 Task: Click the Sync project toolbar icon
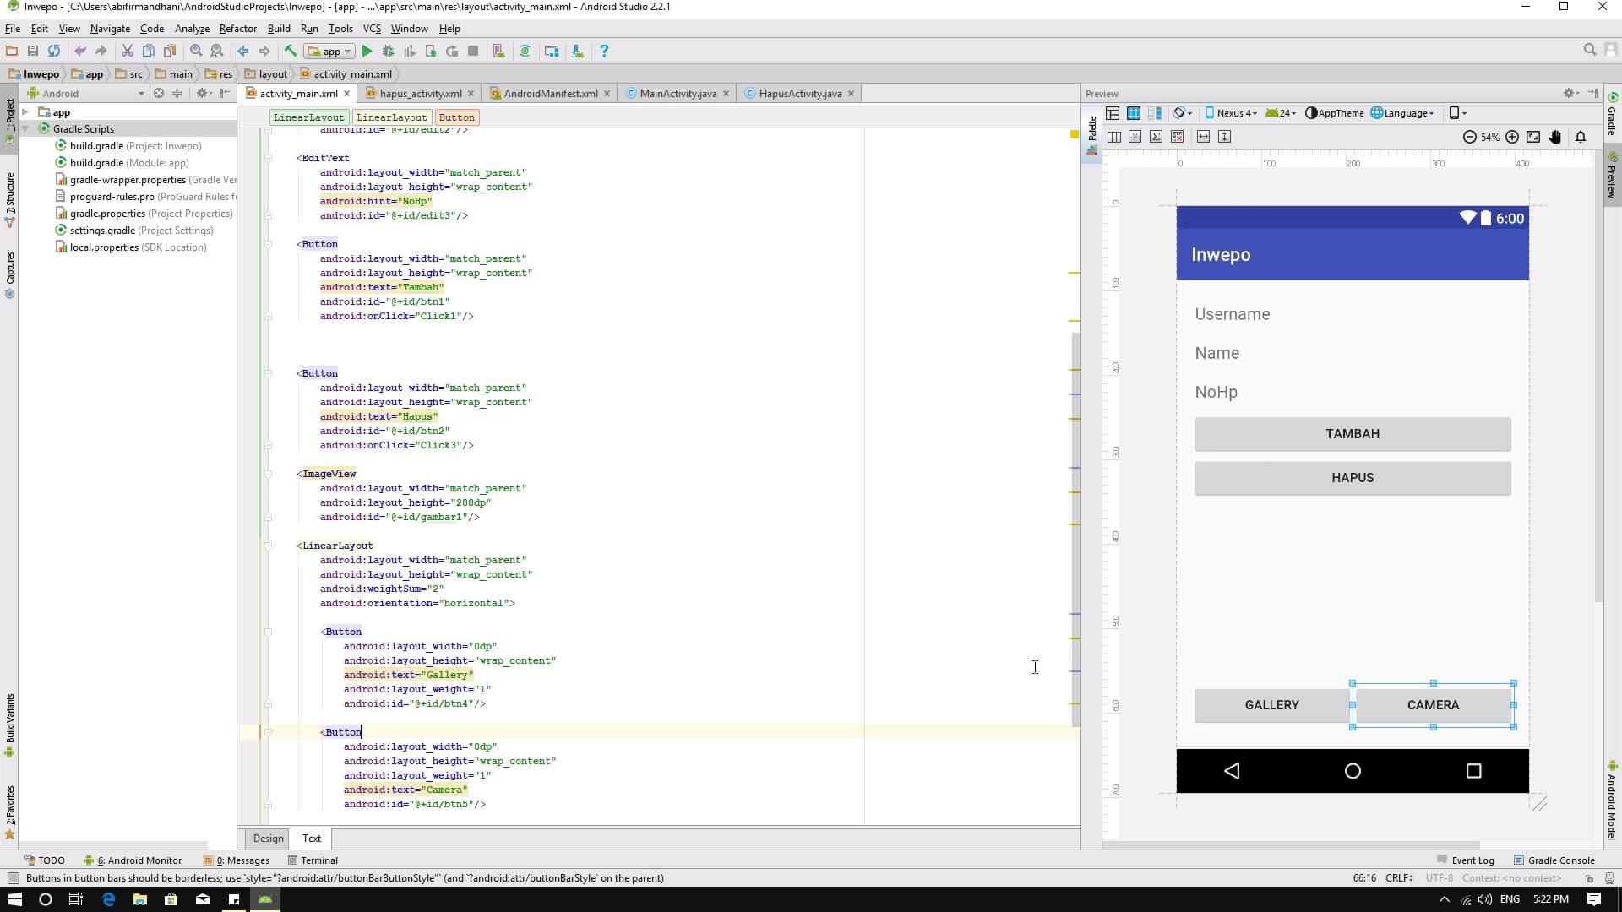[x=525, y=52]
